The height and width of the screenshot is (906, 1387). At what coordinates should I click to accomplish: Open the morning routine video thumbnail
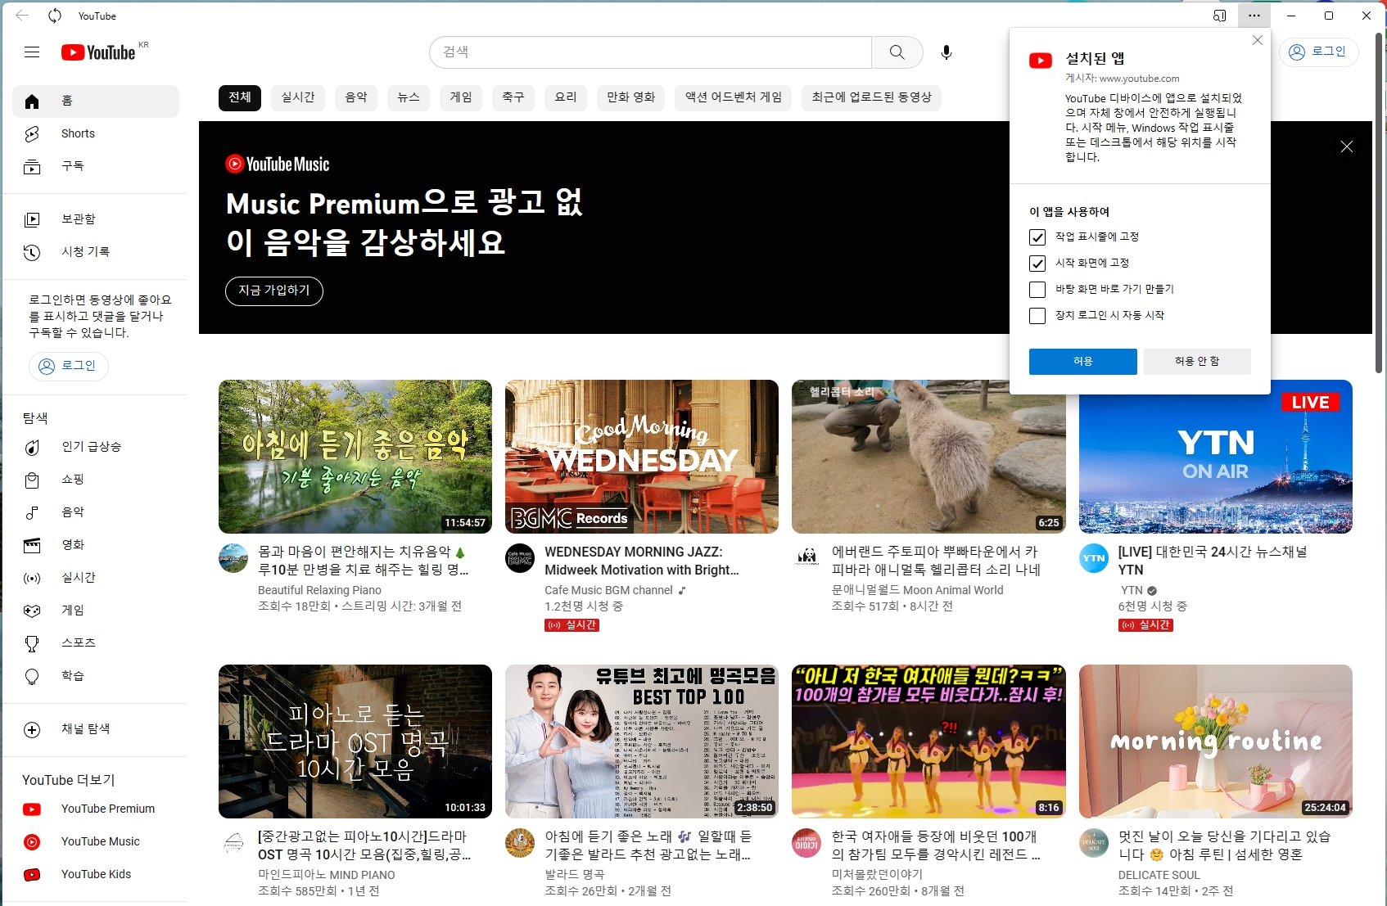[1216, 741]
